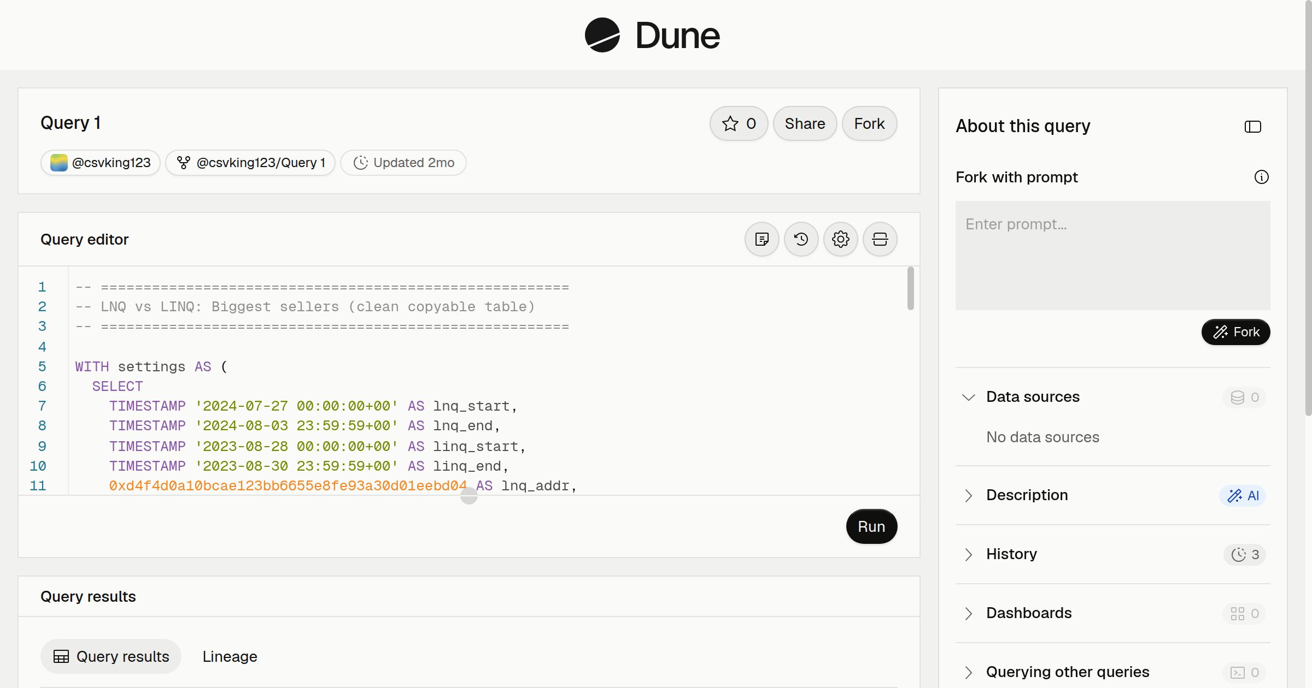Expand the Dashboards section
This screenshot has width=1312, height=688.
968,613
